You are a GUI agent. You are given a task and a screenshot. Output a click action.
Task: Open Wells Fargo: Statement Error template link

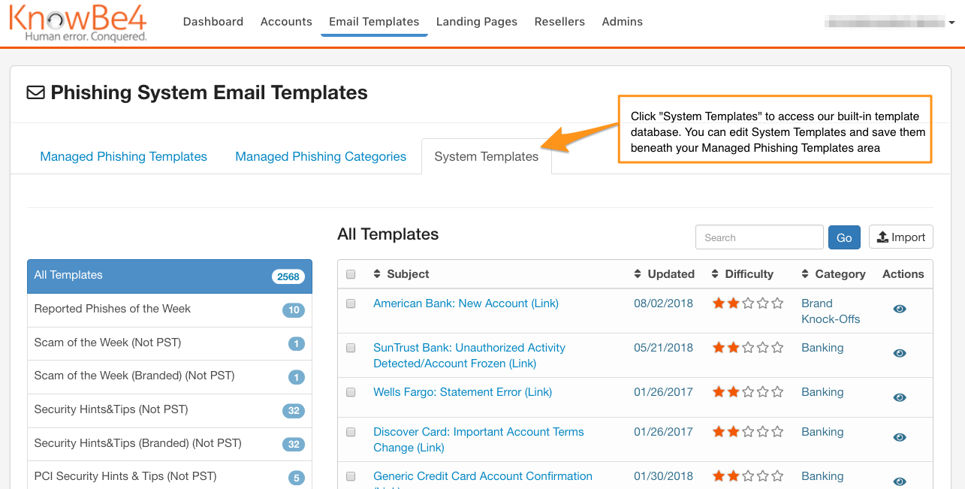pos(463,392)
